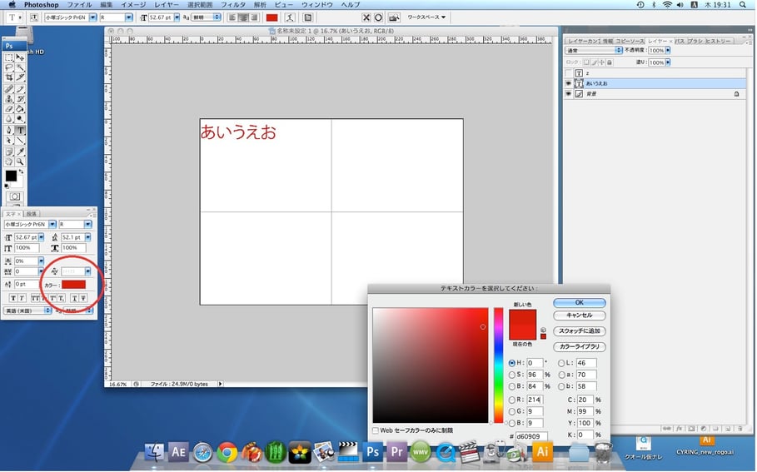Select the R radio button in color picker
The image size is (757, 472).
(511, 400)
